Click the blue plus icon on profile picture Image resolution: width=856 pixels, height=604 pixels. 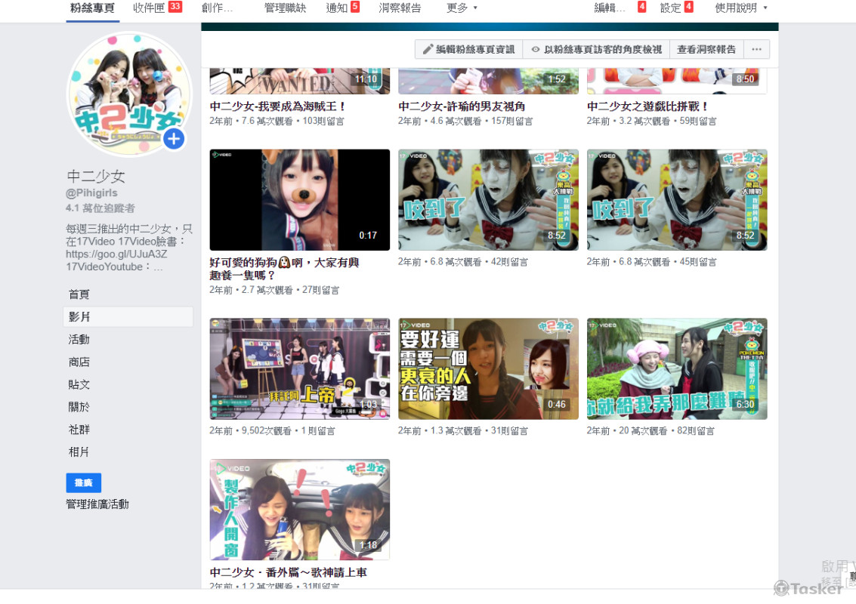tap(174, 139)
